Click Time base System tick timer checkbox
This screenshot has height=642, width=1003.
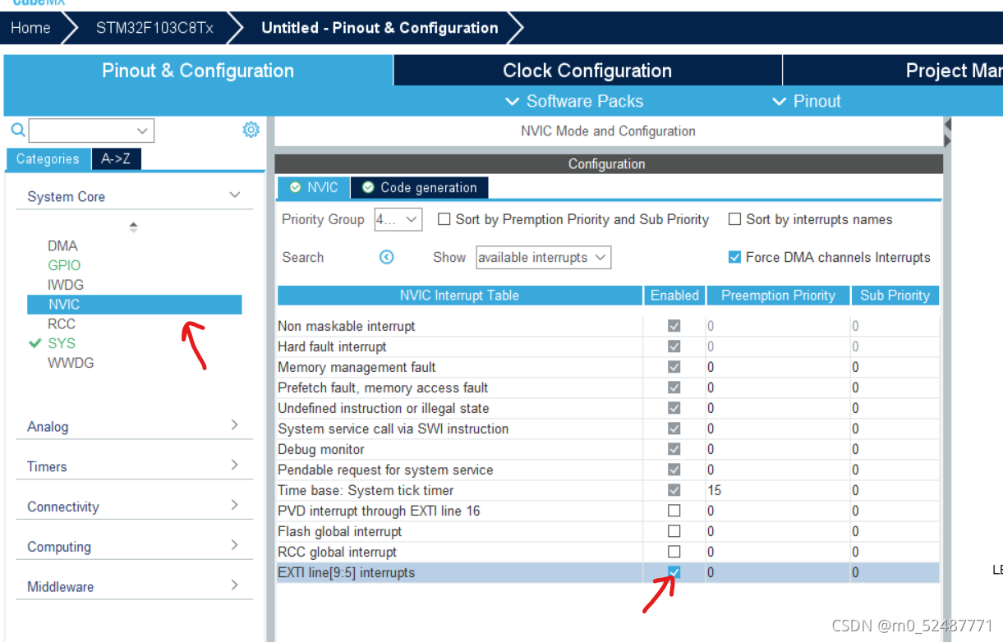pyautogui.click(x=674, y=490)
